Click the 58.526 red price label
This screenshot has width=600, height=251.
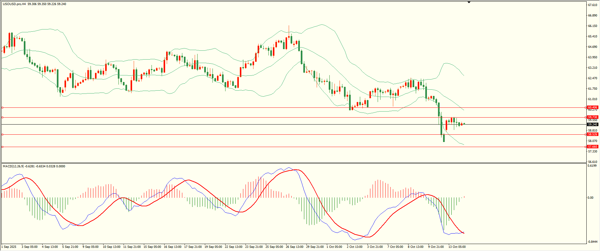[592, 134]
